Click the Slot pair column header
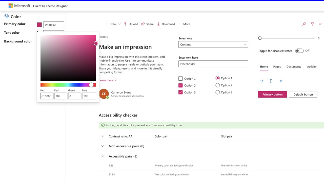Viewport: 324px width, 182px height. click(227, 136)
